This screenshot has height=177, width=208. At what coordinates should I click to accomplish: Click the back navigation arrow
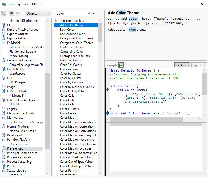click(11, 13)
